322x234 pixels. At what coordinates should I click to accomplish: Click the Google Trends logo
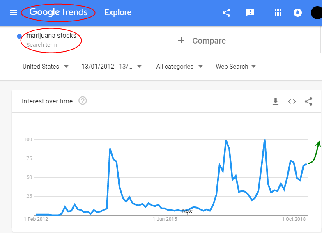[x=58, y=12]
